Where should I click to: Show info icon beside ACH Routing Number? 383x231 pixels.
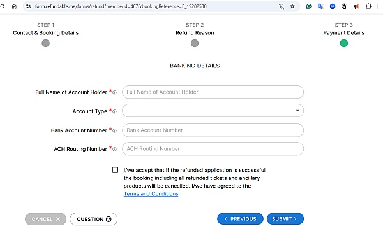(114, 149)
